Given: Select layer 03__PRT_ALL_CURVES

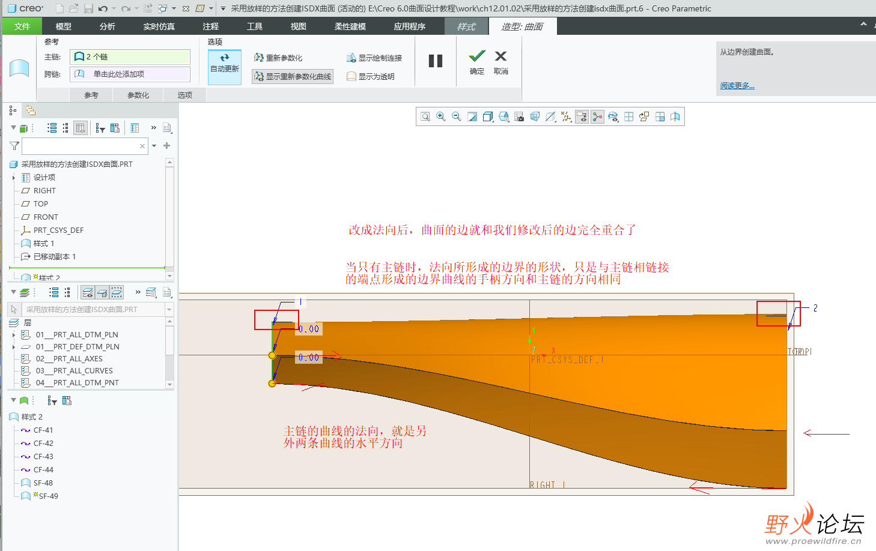Looking at the screenshot, I should click(74, 370).
